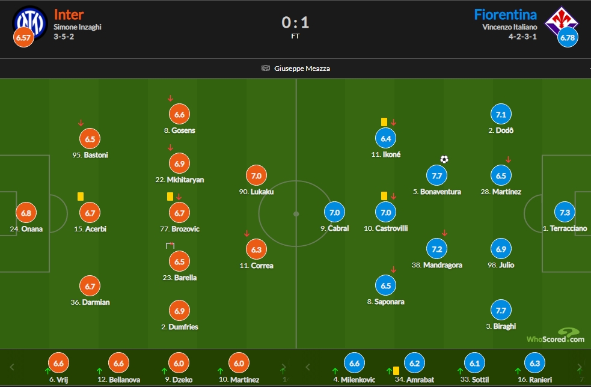Click Fiorentina's 6.78 team rating badge
Viewport: 591px width, 387px height.
pos(567,38)
